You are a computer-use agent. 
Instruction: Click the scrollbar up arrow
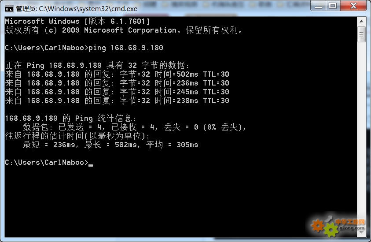(361, 22)
